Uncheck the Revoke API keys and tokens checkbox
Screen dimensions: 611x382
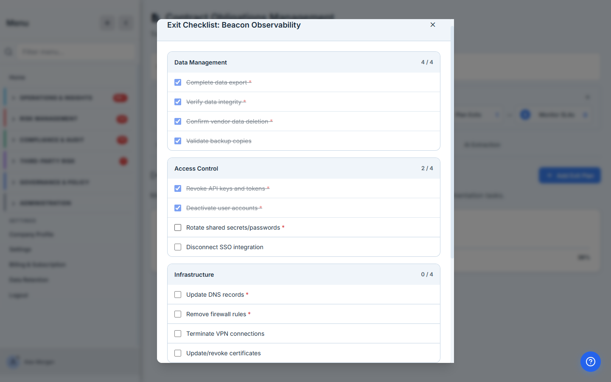(x=178, y=188)
